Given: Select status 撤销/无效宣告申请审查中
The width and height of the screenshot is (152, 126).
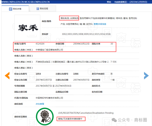Looking at the screenshot, I should [70, 119].
